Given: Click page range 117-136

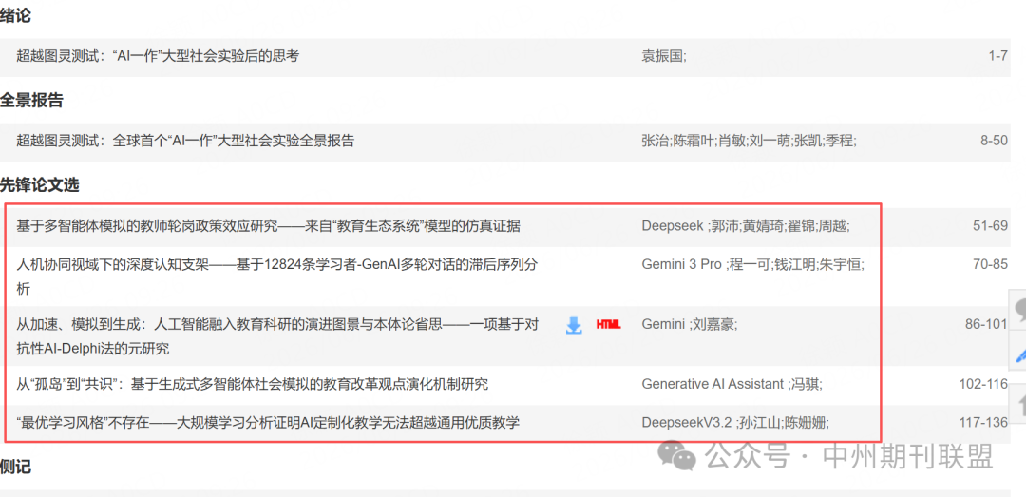Looking at the screenshot, I should [983, 423].
